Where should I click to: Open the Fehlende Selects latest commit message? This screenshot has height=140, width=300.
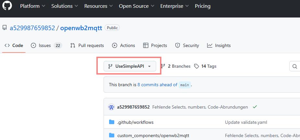coord(200,107)
